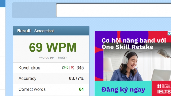
Task: Click the correct words count 64
Action: (81, 89)
